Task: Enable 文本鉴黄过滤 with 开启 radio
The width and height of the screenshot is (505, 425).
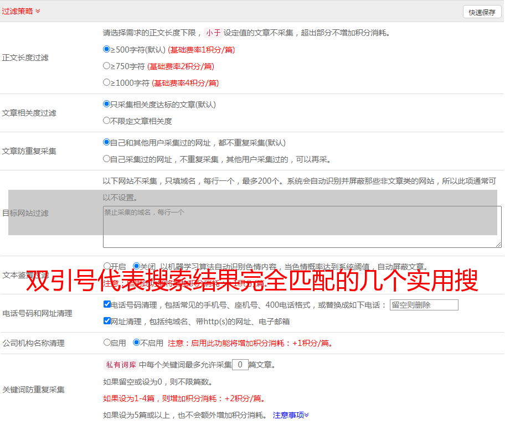Action: (107, 266)
